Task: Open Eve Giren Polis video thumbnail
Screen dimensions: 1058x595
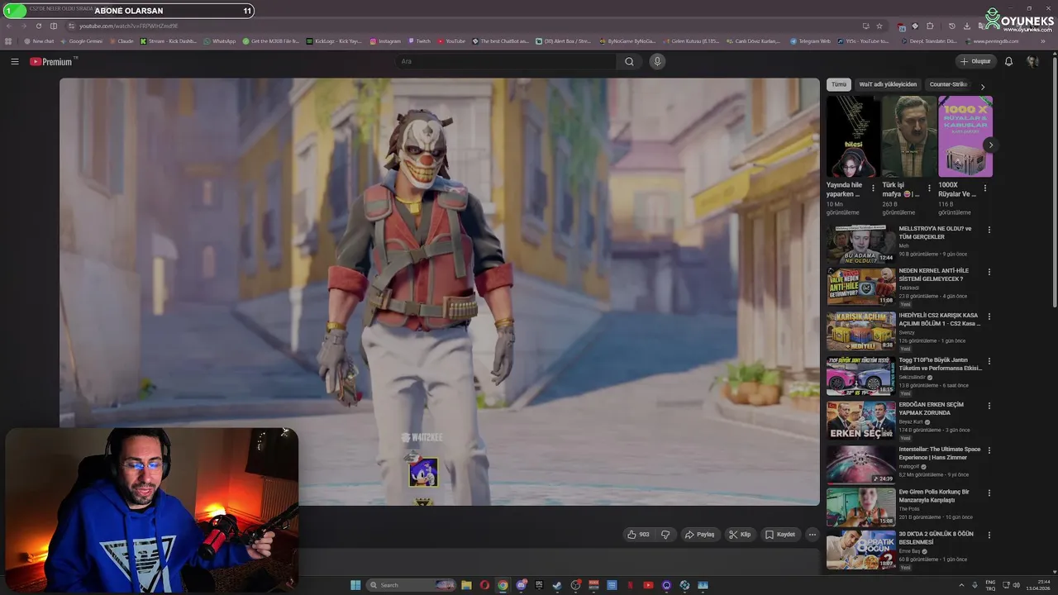Action: click(x=860, y=507)
